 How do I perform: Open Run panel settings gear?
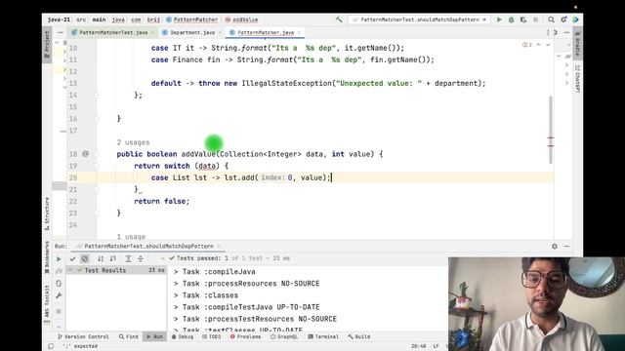(555, 247)
